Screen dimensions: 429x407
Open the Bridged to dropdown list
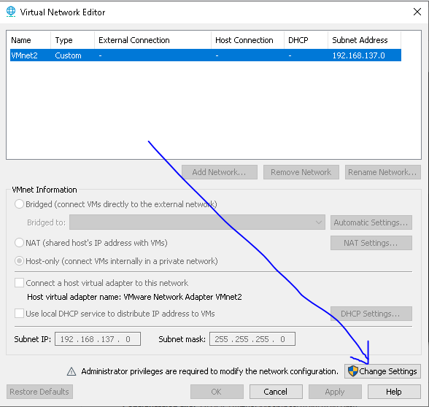tap(197, 222)
